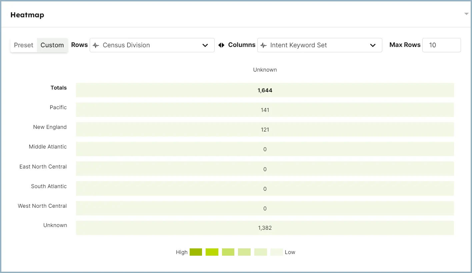This screenshot has height=273, width=472.
Task: Click the Max Rows input field
Action: [441, 45]
